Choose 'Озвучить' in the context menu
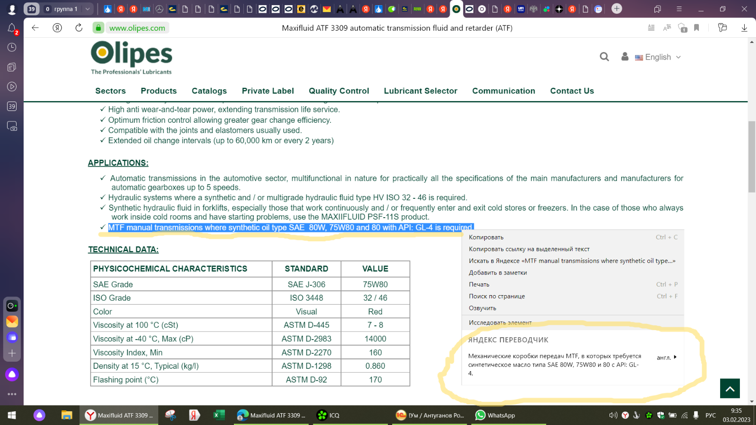The width and height of the screenshot is (756, 425). tap(573, 308)
